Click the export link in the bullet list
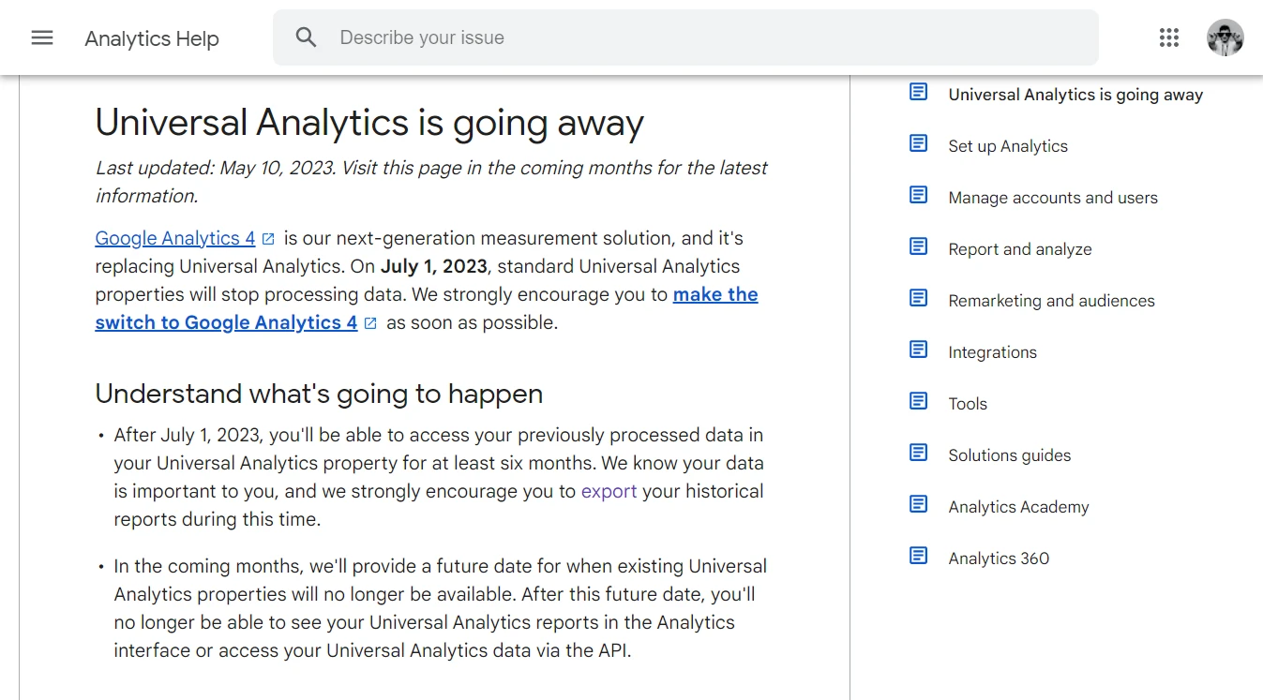This screenshot has height=700, width=1263. click(x=609, y=491)
